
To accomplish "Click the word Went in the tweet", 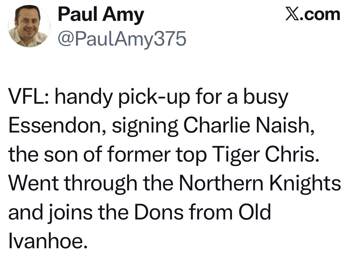I will coord(34,183).
